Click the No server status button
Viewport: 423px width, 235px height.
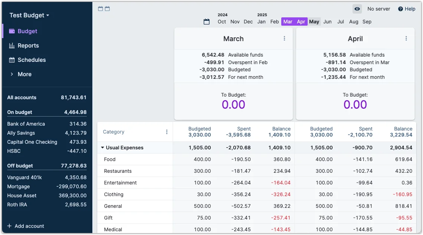(379, 9)
